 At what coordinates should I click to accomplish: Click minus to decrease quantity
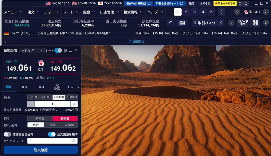(31, 104)
